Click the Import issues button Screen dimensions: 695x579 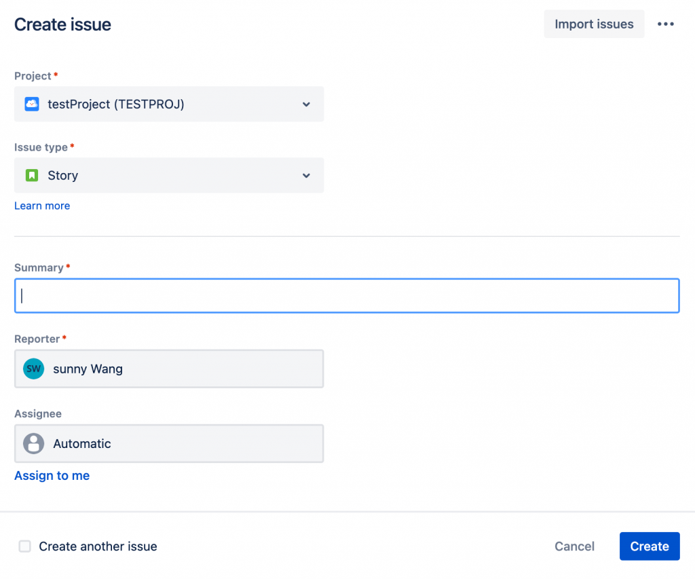[x=594, y=24]
